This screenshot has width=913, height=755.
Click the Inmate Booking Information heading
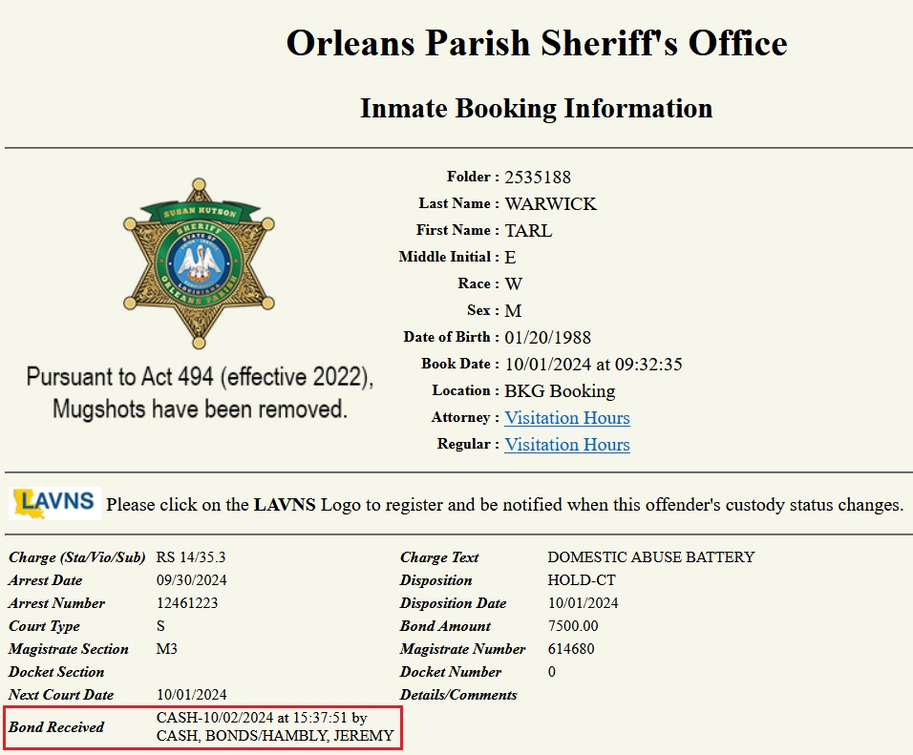tap(537, 108)
